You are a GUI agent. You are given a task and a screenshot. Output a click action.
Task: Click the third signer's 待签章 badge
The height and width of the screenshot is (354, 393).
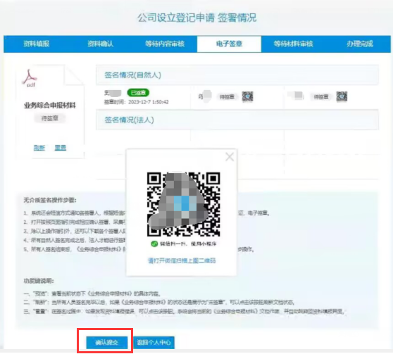pyautogui.click(x=321, y=96)
